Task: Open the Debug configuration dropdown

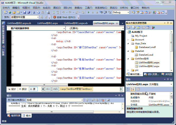Action: point(128,12)
